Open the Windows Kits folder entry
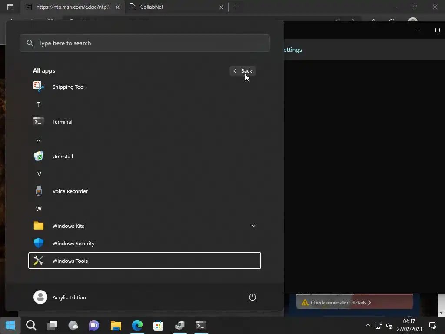 pos(144,226)
